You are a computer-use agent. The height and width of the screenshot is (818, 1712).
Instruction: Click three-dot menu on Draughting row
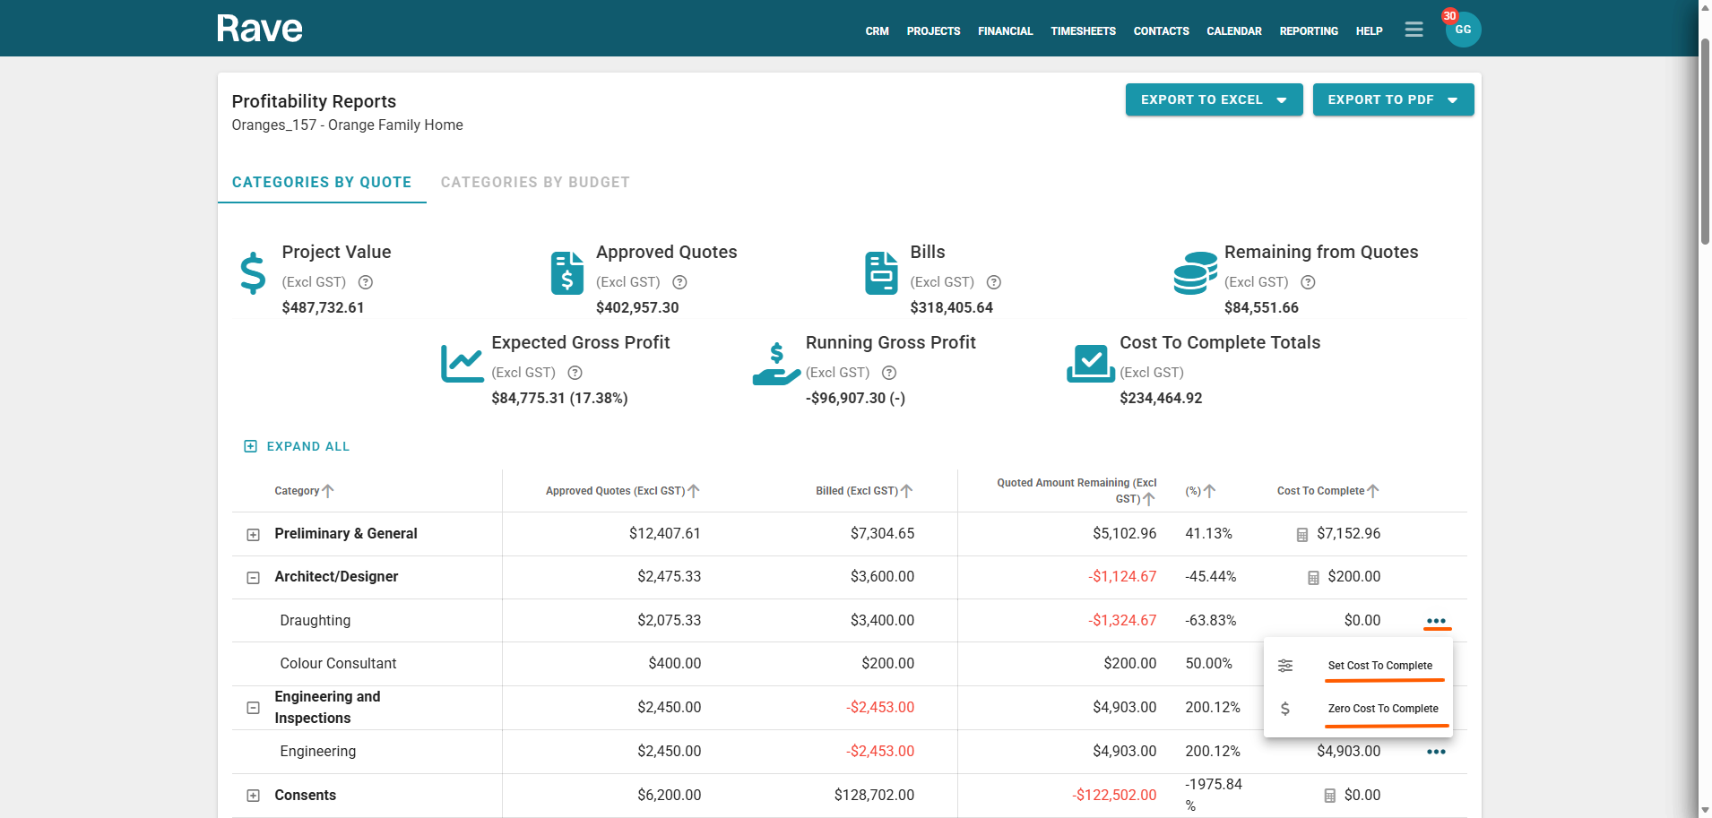click(1435, 621)
